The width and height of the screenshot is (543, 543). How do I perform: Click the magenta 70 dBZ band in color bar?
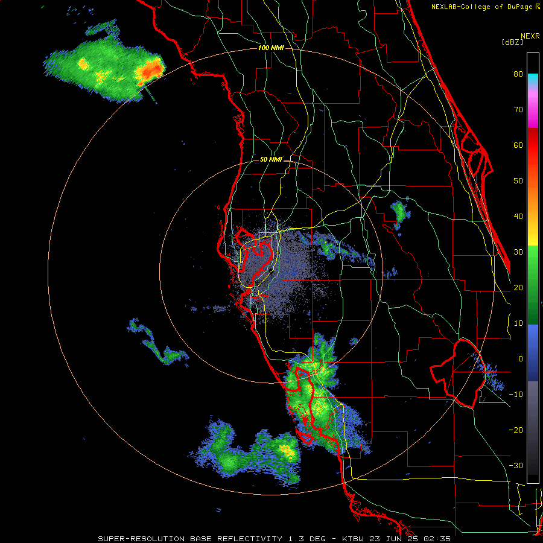pos(533,110)
